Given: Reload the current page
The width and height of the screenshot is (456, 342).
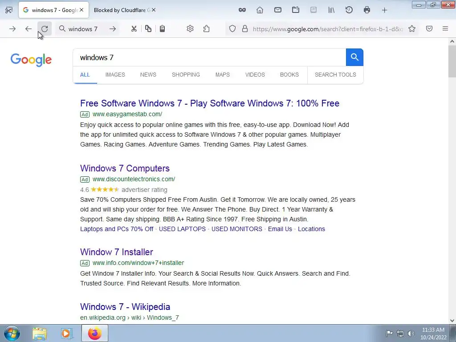Looking at the screenshot, I should [45, 29].
